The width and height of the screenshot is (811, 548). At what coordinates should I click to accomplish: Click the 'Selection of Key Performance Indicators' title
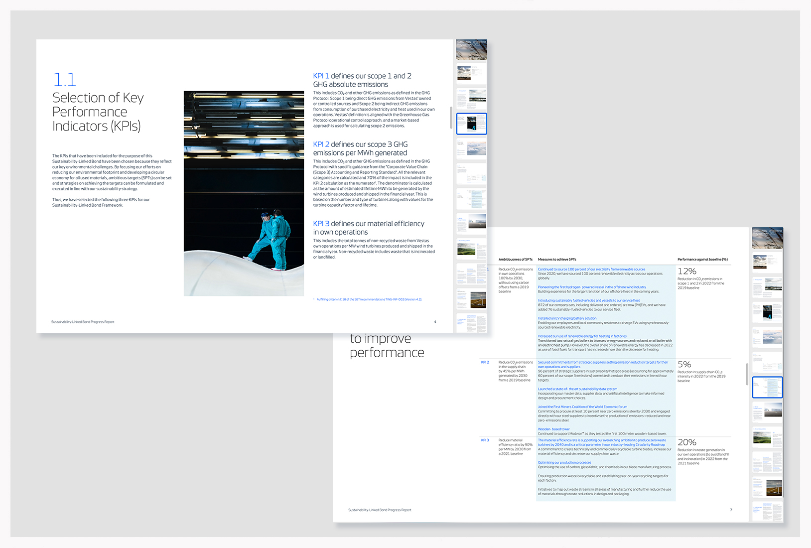click(x=98, y=112)
